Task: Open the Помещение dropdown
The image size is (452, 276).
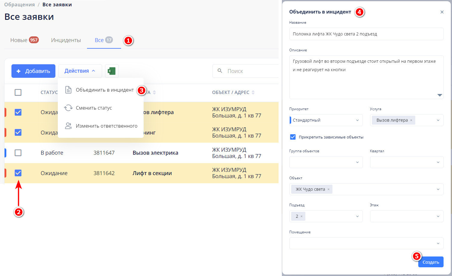Action: pyautogui.click(x=366, y=243)
